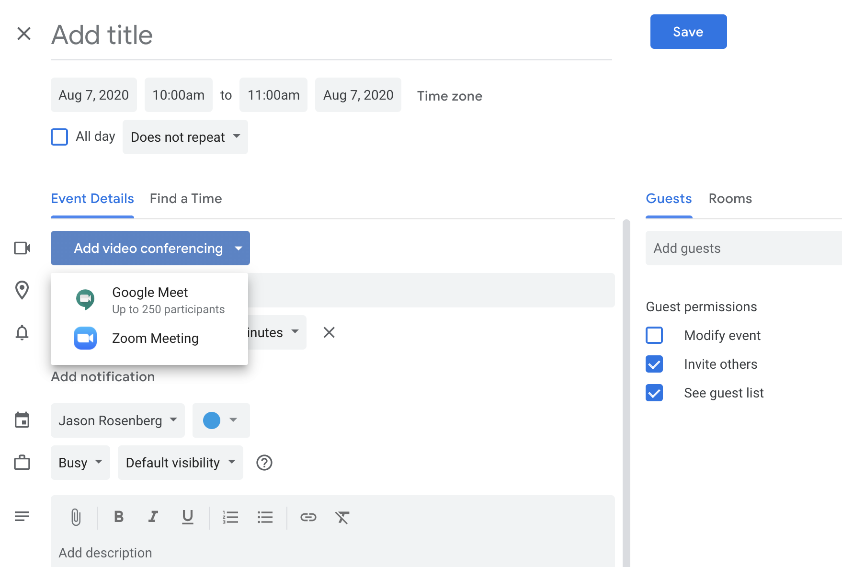
Task: Click the location pin icon
Action: pyautogui.click(x=22, y=290)
